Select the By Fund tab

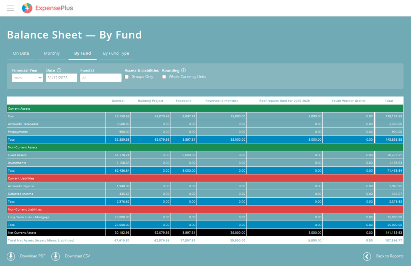[82, 53]
